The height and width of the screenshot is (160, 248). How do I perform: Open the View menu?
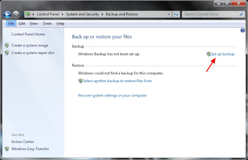tap(34, 24)
